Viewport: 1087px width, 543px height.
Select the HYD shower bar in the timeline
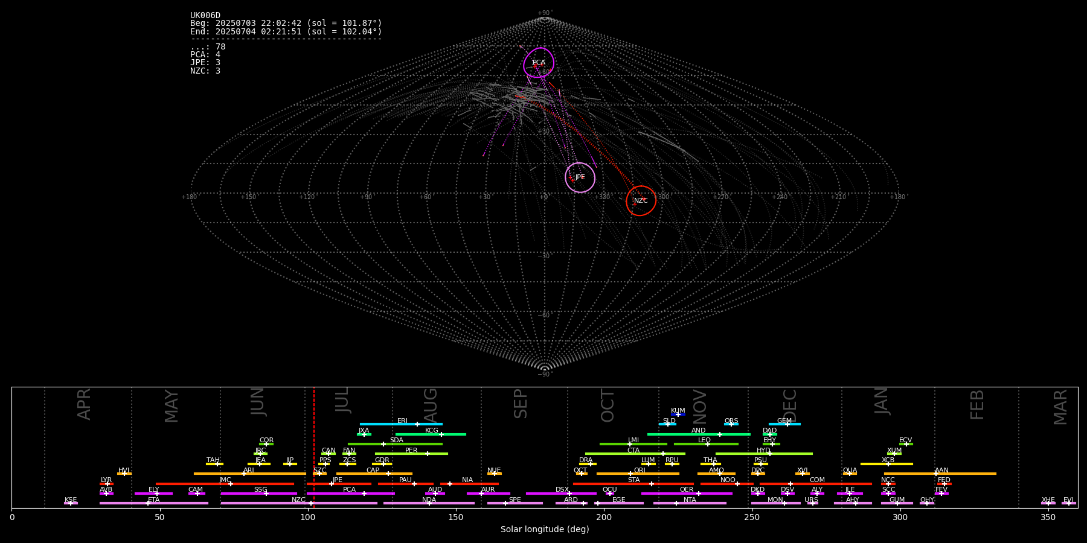click(764, 454)
